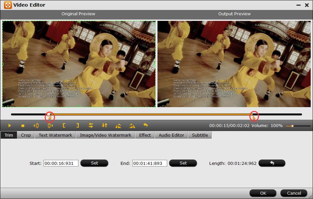The width and height of the screenshot is (313, 199).
Task: Click the trim end marker on timeline
Action: tap(254, 116)
